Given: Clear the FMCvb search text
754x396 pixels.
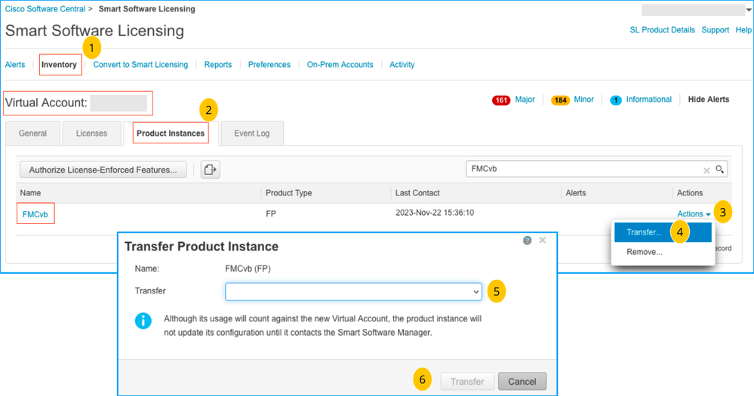Looking at the screenshot, I should (x=706, y=170).
